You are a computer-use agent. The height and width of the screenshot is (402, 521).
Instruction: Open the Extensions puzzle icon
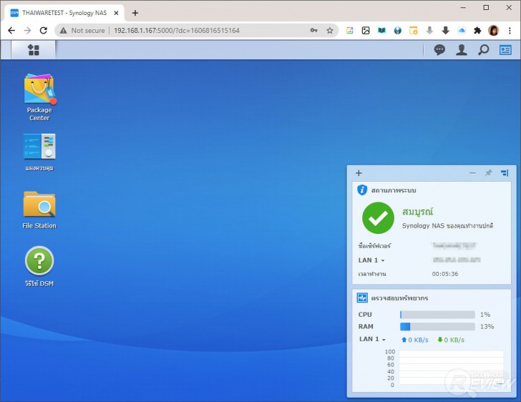coord(477,31)
